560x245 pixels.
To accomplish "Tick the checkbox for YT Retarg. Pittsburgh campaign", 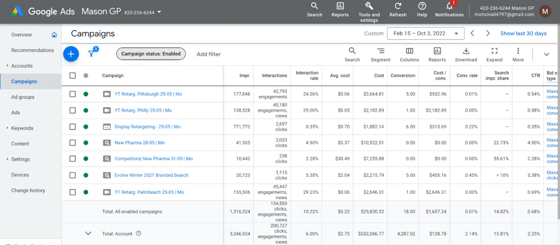I will (72, 94).
